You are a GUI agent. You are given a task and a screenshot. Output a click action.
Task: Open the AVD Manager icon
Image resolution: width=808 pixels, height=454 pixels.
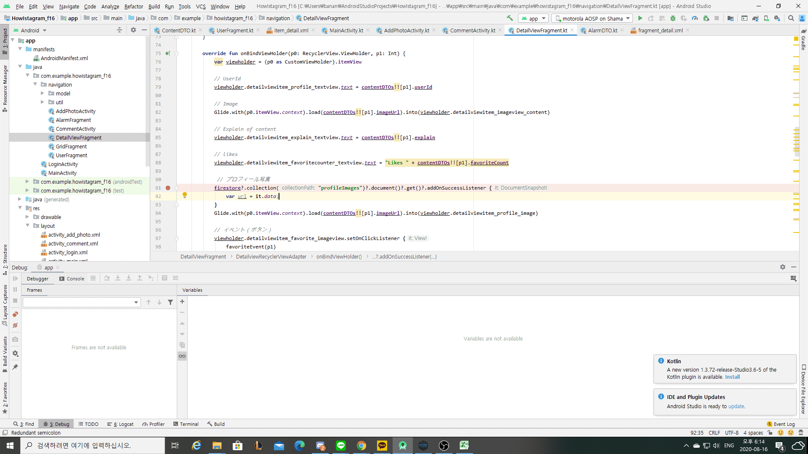766,18
